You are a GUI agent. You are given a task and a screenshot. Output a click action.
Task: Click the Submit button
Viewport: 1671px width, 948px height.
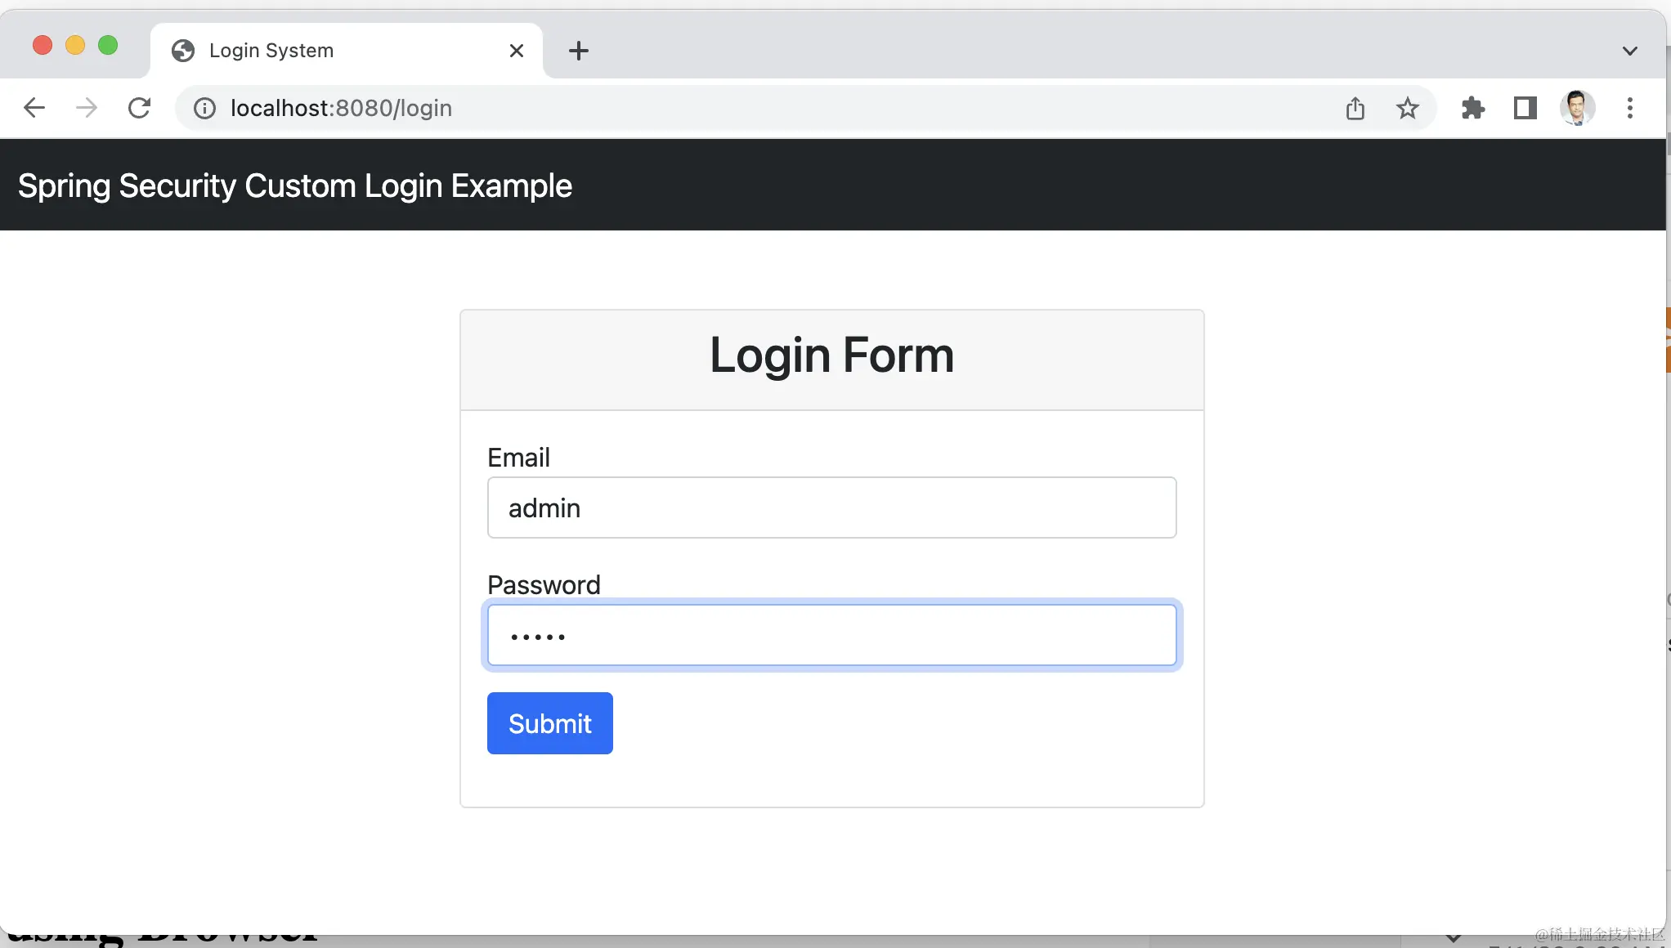pos(549,722)
